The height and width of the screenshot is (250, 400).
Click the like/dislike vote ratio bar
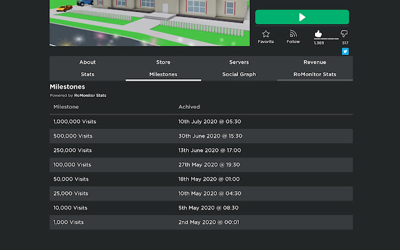326,39
